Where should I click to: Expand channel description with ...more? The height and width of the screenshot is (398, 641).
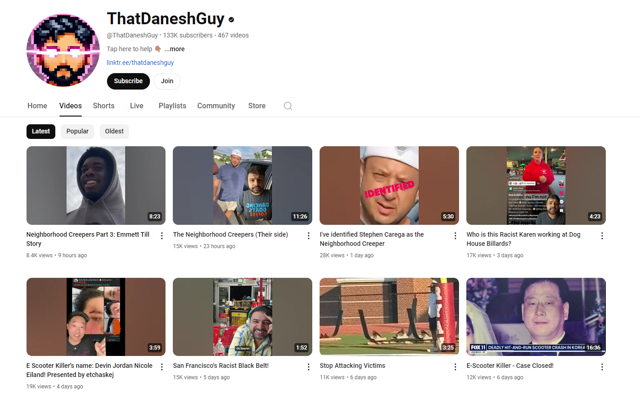(175, 49)
